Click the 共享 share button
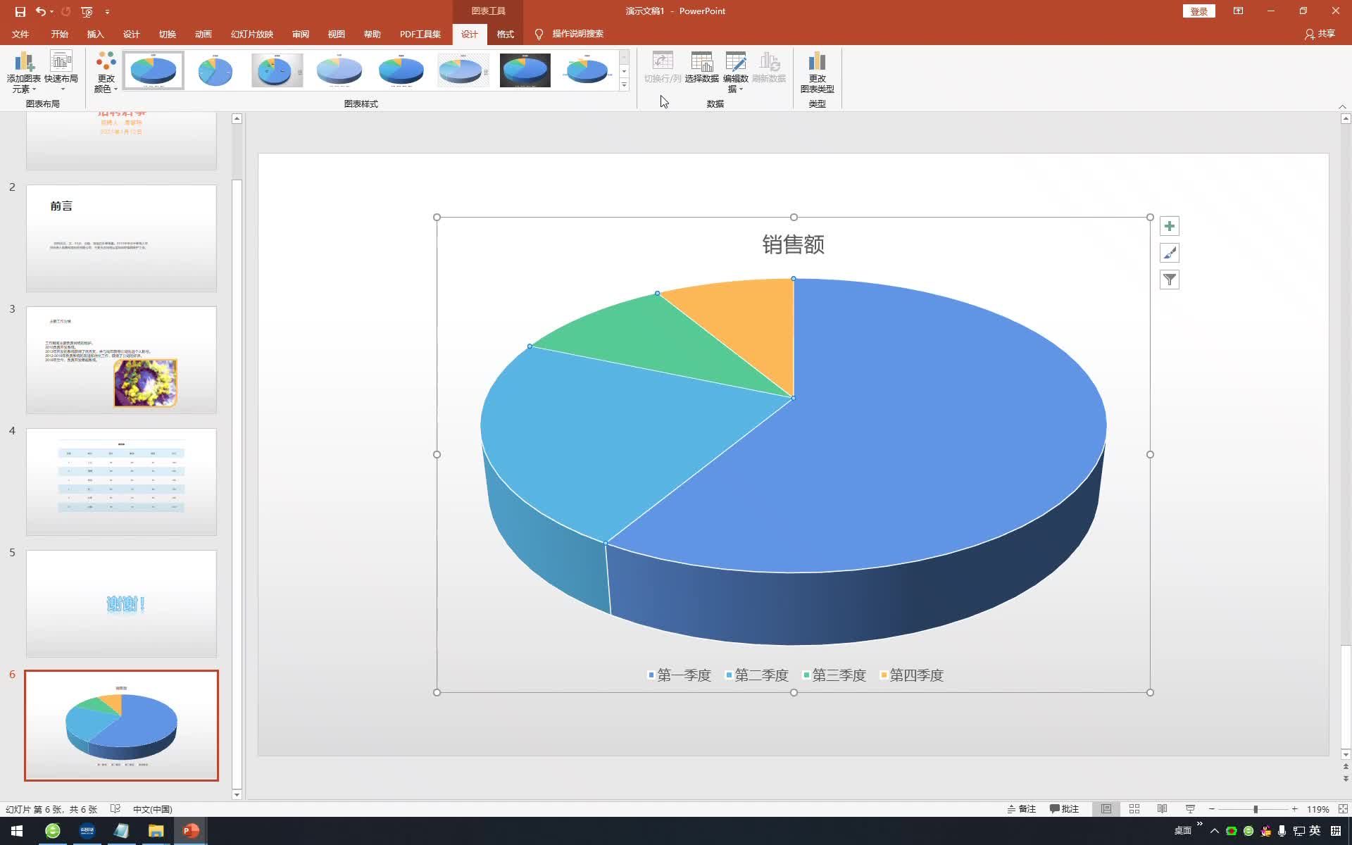 pyautogui.click(x=1320, y=34)
